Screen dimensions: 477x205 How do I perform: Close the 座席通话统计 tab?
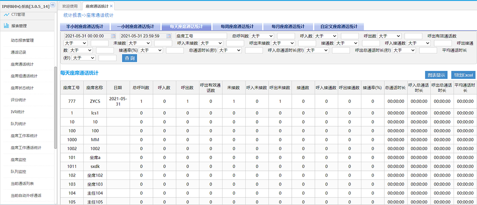point(111,6)
